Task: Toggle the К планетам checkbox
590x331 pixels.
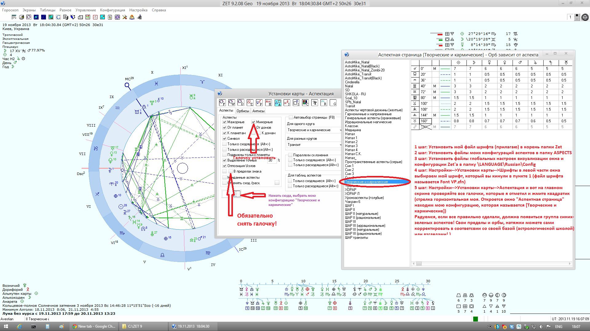Action: (224, 133)
